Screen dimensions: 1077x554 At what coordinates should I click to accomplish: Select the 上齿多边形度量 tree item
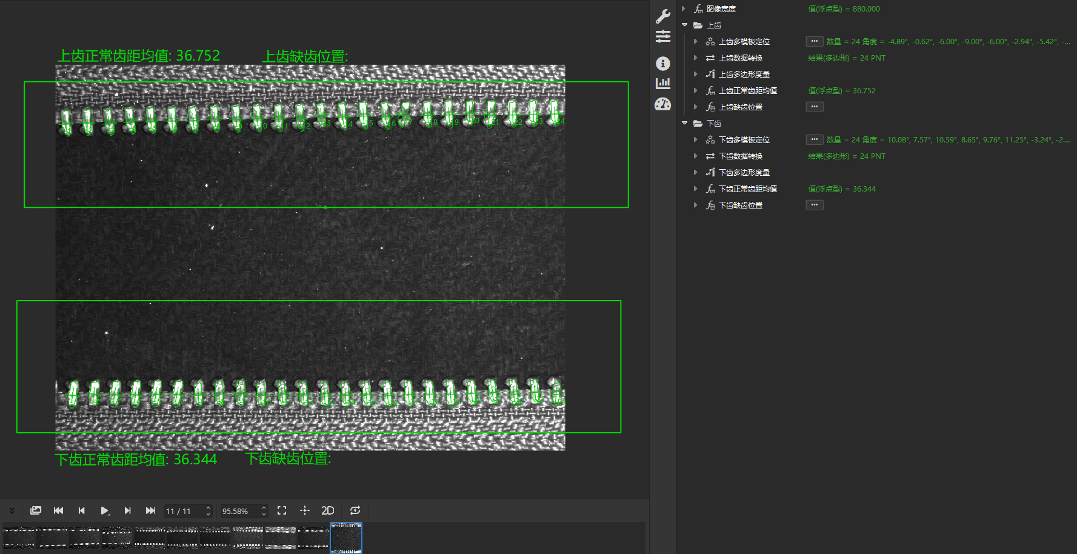(744, 75)
